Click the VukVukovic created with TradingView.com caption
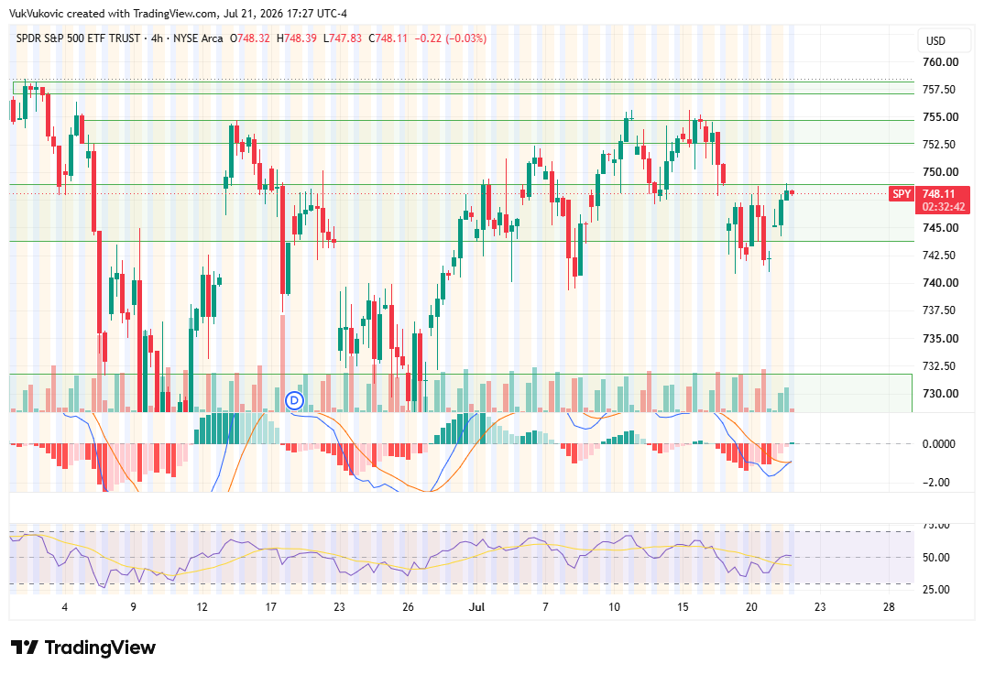 coord(179,13)
